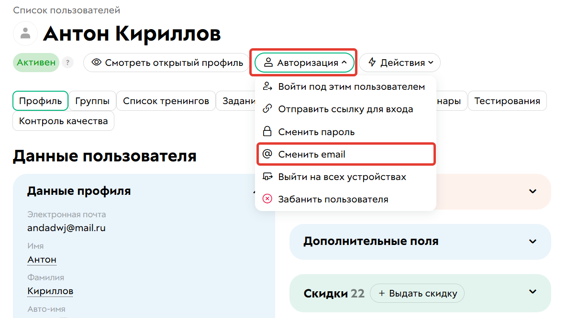Click the login-as-user icon next to «Войти под этим пользователем»
This screenshot has height=318, width=567.
click(x=268, y=86)
